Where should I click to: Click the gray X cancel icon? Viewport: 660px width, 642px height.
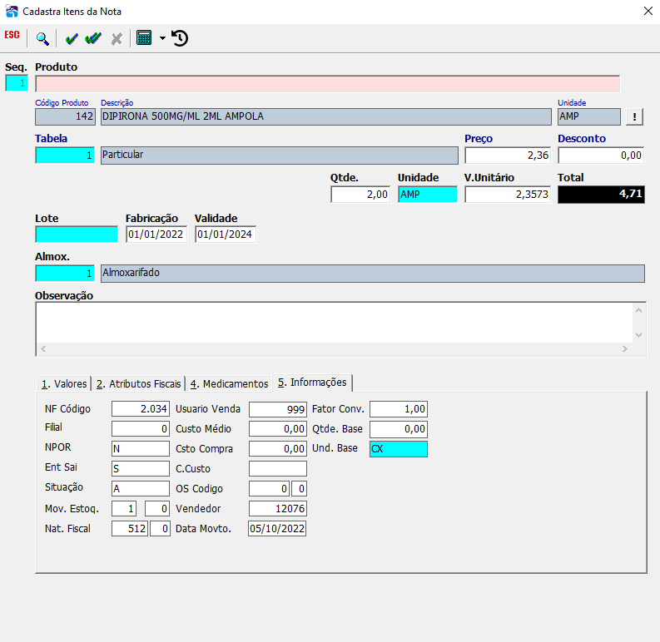point(117,39)
